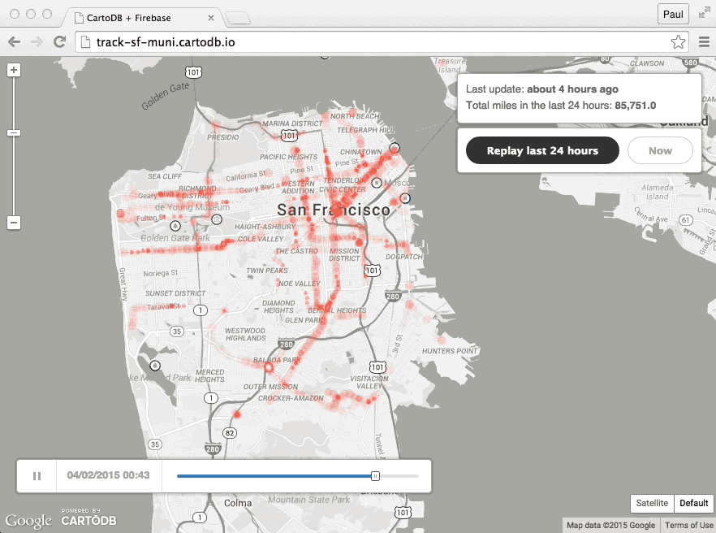The width and height of the screenshot is (716, 533).
Task: Click the timeline slider handle
Action: click(375, 476)
